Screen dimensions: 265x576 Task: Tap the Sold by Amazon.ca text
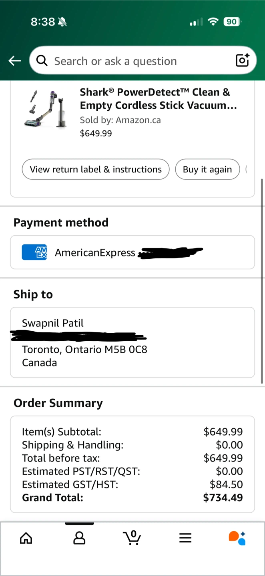pos(120,120)
